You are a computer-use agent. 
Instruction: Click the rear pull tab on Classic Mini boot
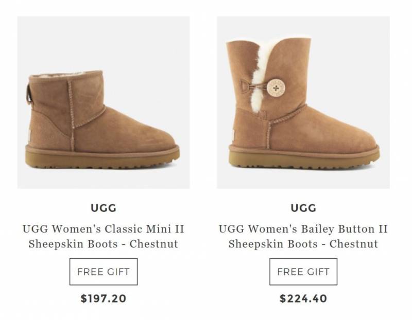[x=30, y=91]
